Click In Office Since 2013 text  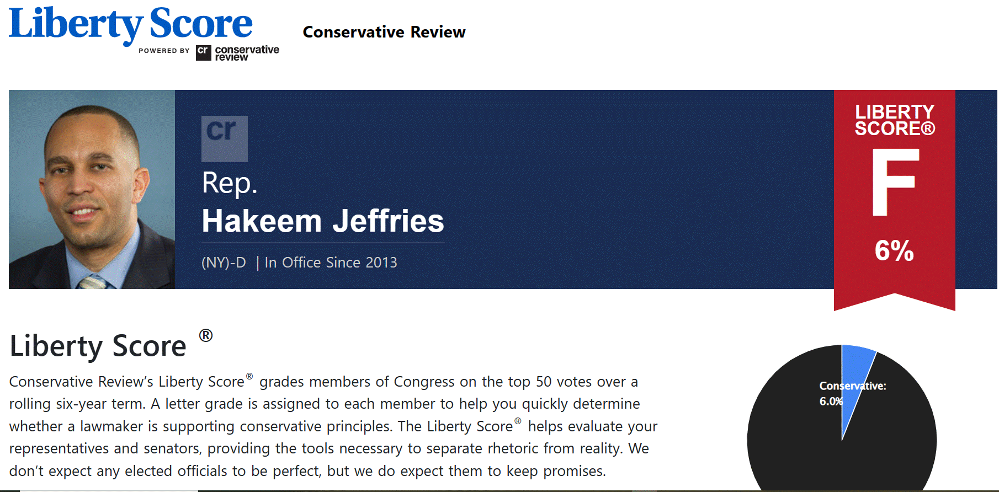(331, 263)
